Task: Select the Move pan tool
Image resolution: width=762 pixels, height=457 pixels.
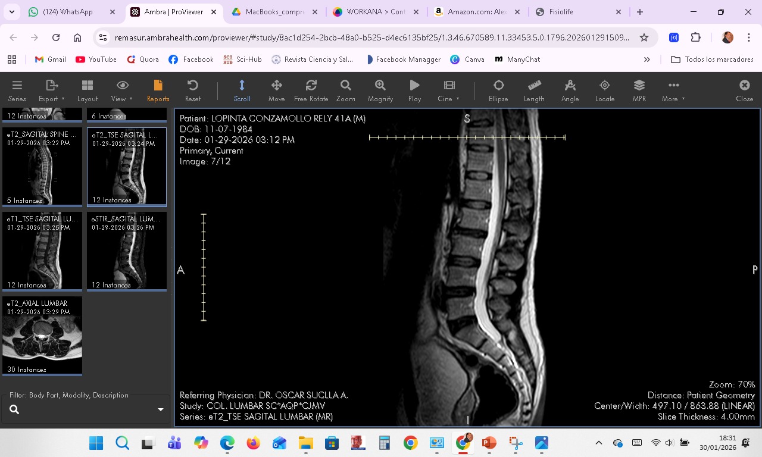Action: point(276,90)
